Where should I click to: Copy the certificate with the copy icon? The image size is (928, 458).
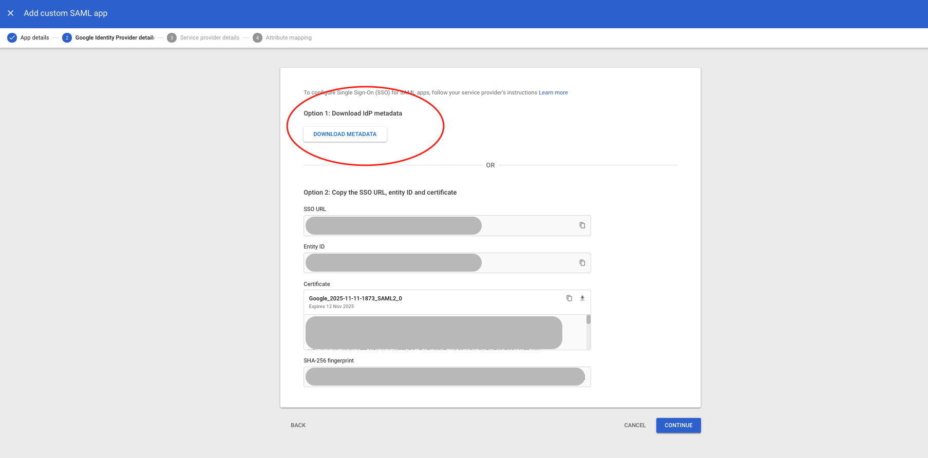coord(569,298)
